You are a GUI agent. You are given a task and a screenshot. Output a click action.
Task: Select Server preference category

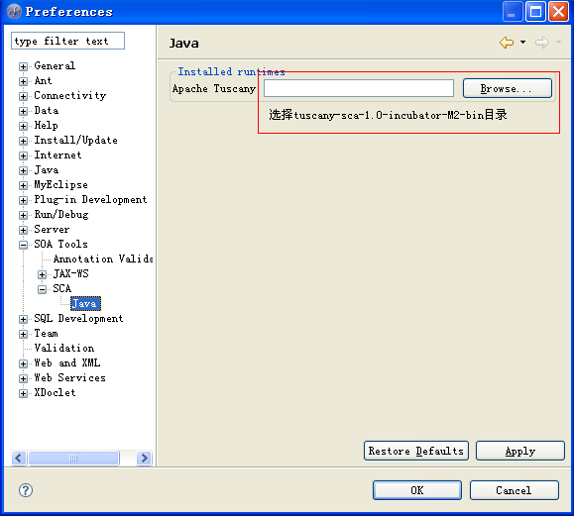point(52,230)
